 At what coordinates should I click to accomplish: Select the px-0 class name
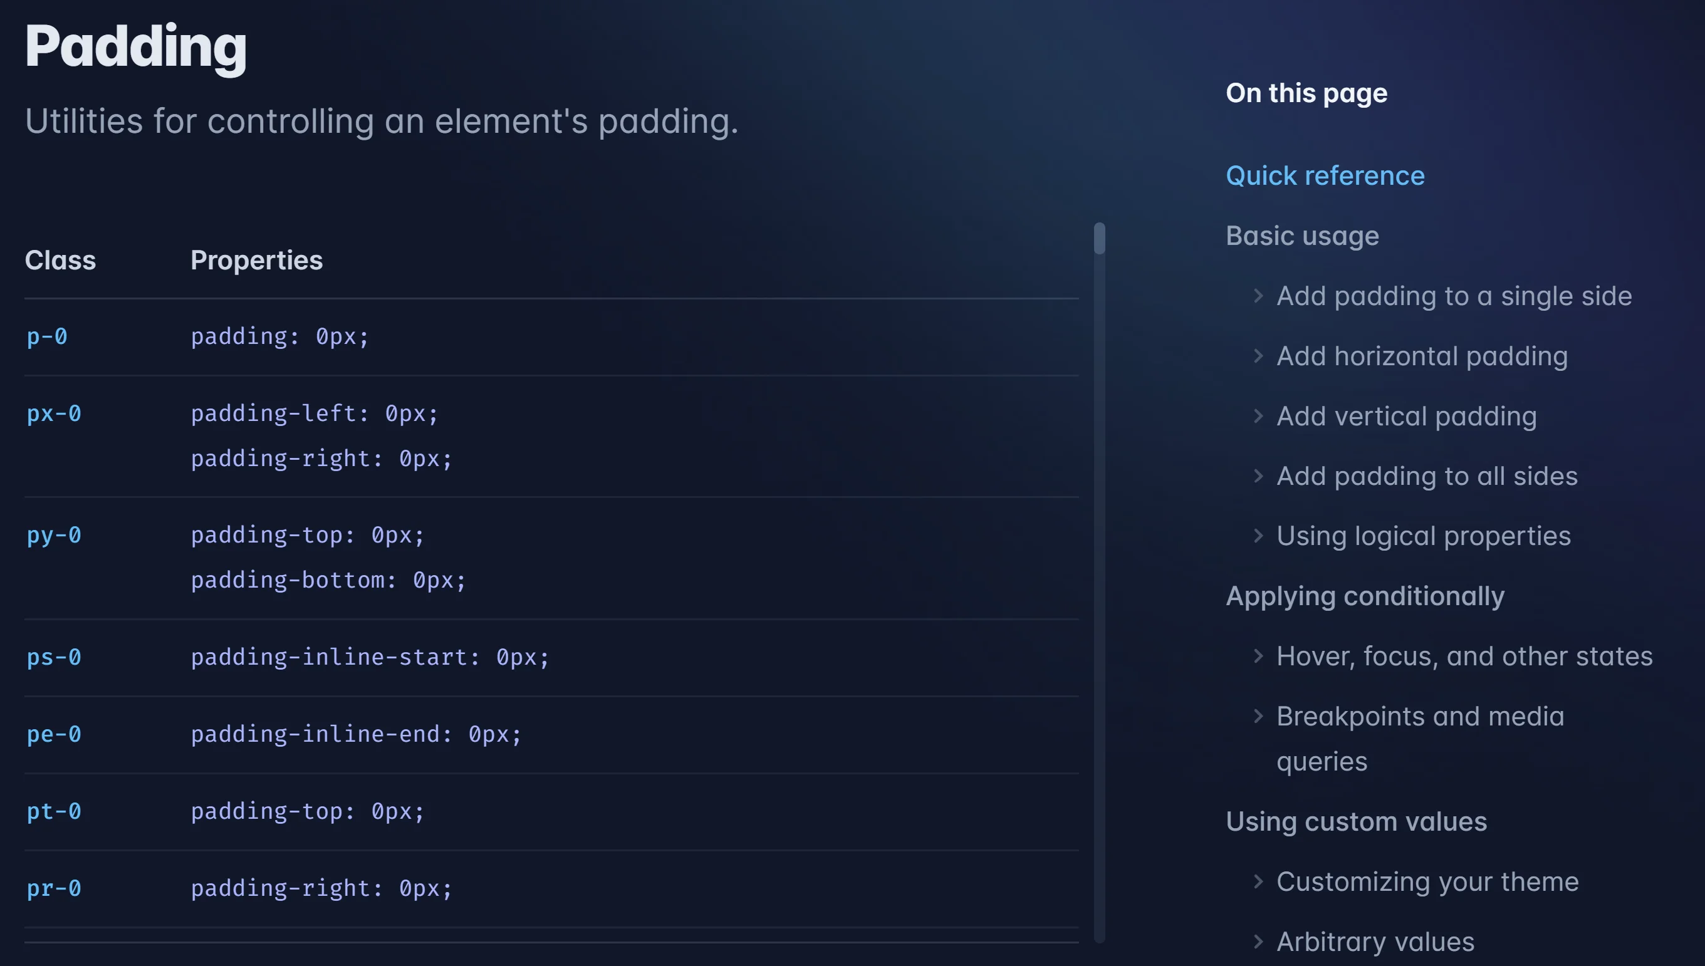click(x=54, y=413)
